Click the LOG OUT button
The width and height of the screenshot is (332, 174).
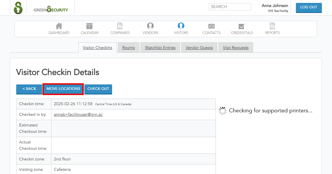(x=309, y=7)
